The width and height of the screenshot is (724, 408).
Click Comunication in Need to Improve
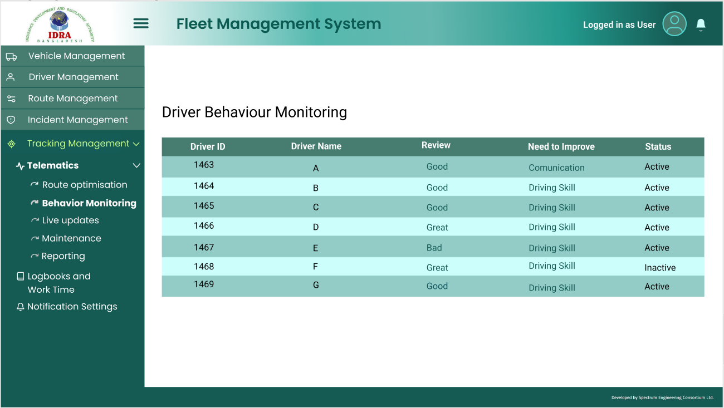point(556,168)
